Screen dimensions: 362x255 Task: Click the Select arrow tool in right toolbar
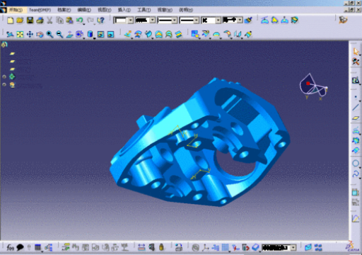[356, 51]
